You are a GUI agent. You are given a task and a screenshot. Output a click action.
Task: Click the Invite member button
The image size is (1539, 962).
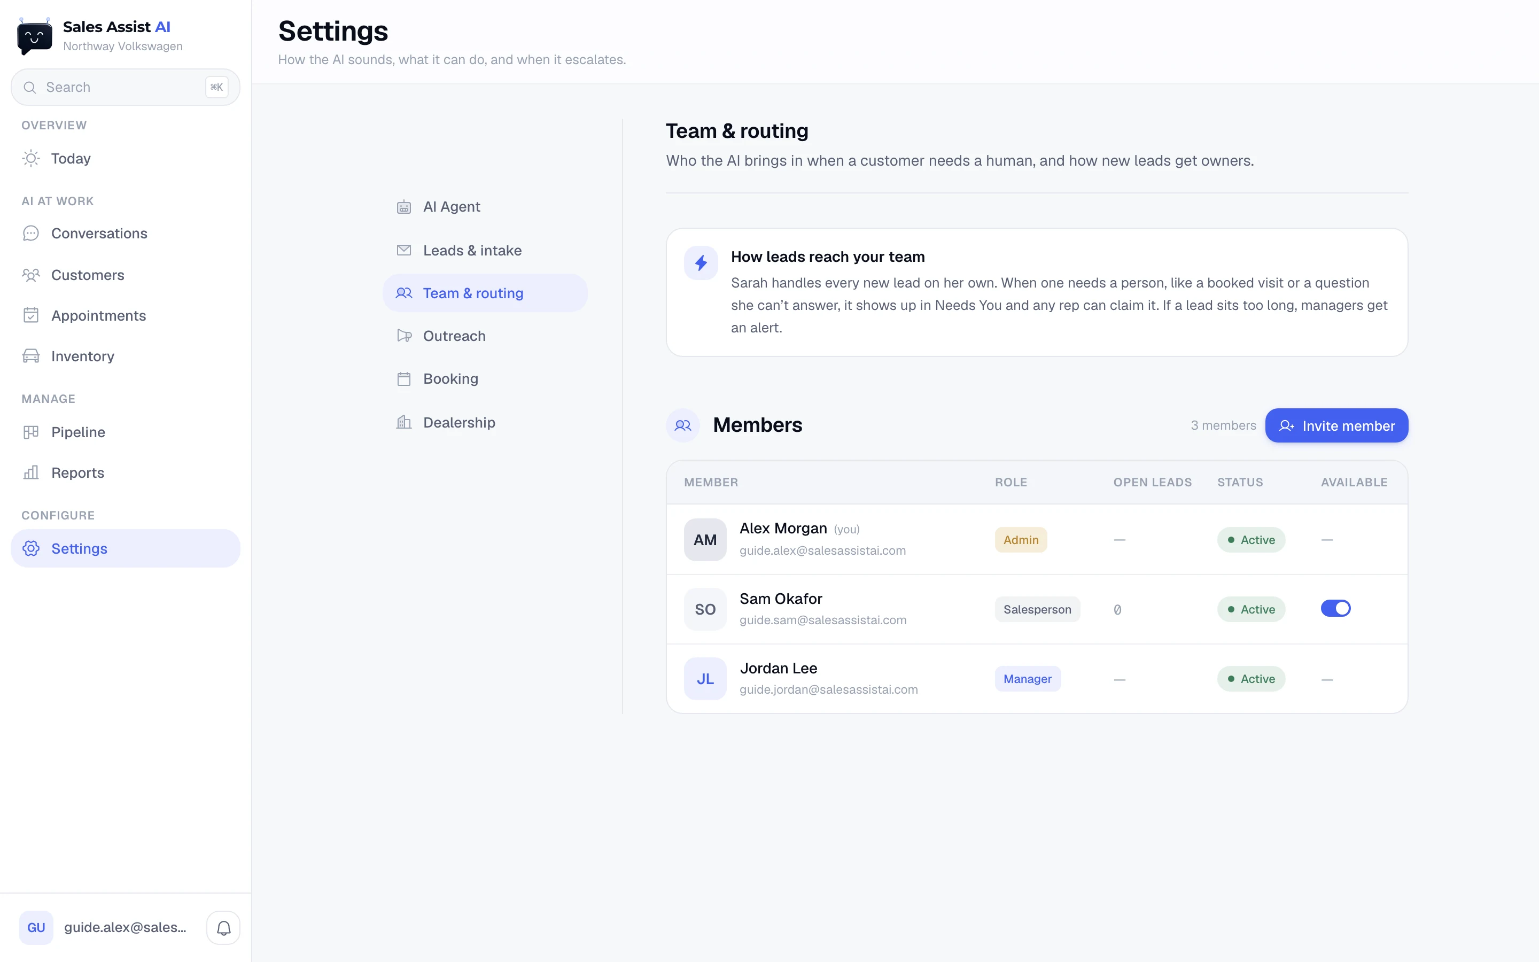1336,425
